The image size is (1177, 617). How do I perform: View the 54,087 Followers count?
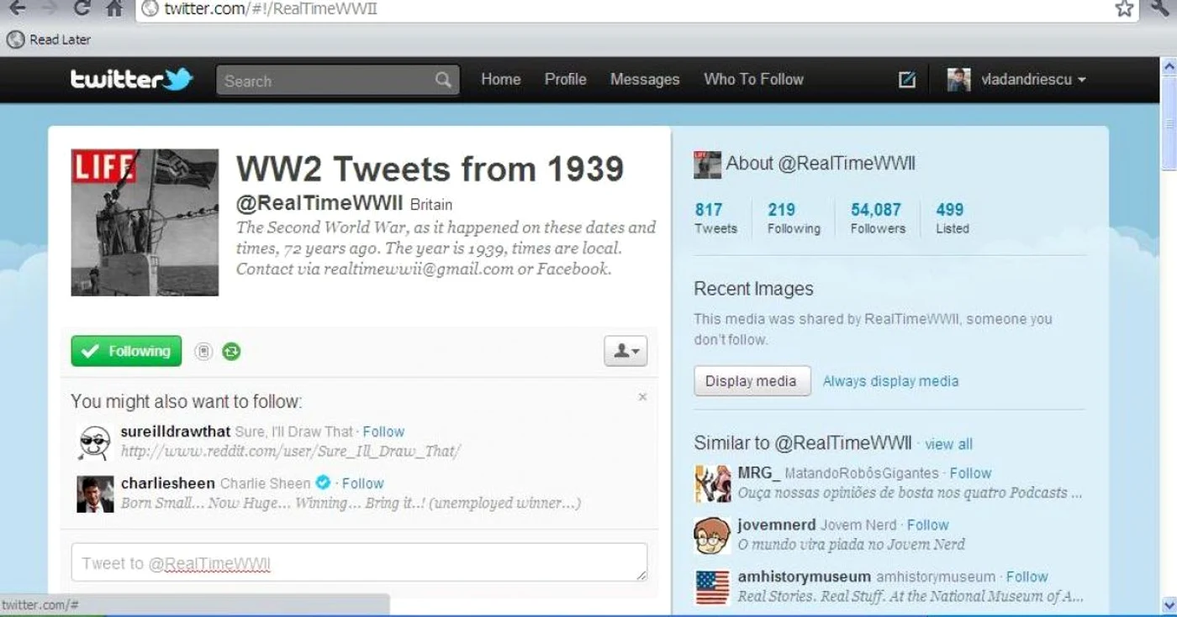pos(878,217)
